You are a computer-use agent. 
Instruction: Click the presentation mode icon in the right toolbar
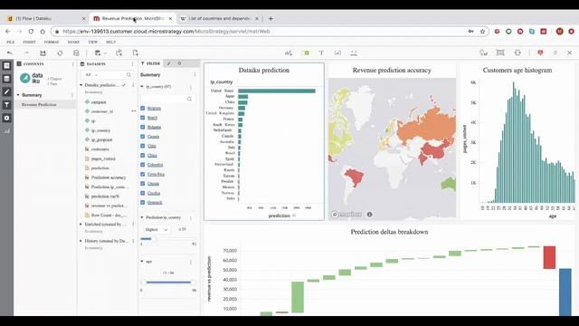500,53
